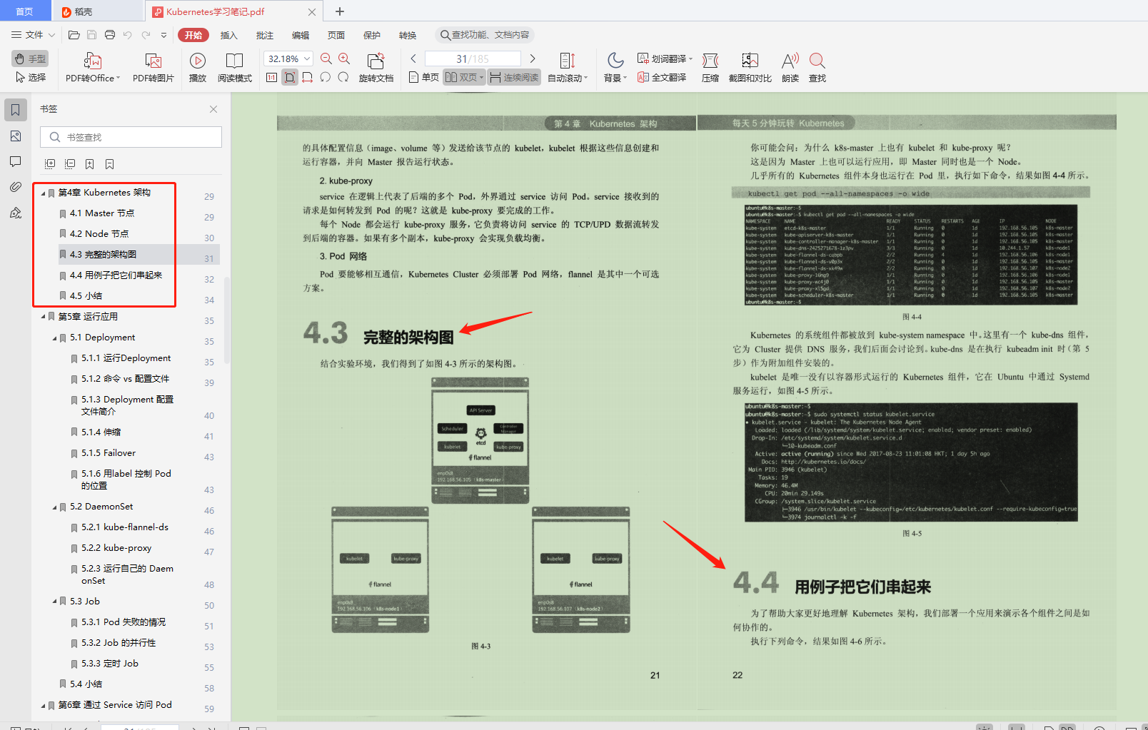Collapse the 第4章 Kubernetes 架构 bookmark

[x=43, y=193]
